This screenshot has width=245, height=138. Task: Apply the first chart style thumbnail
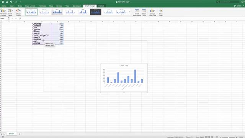pos(31,12)
